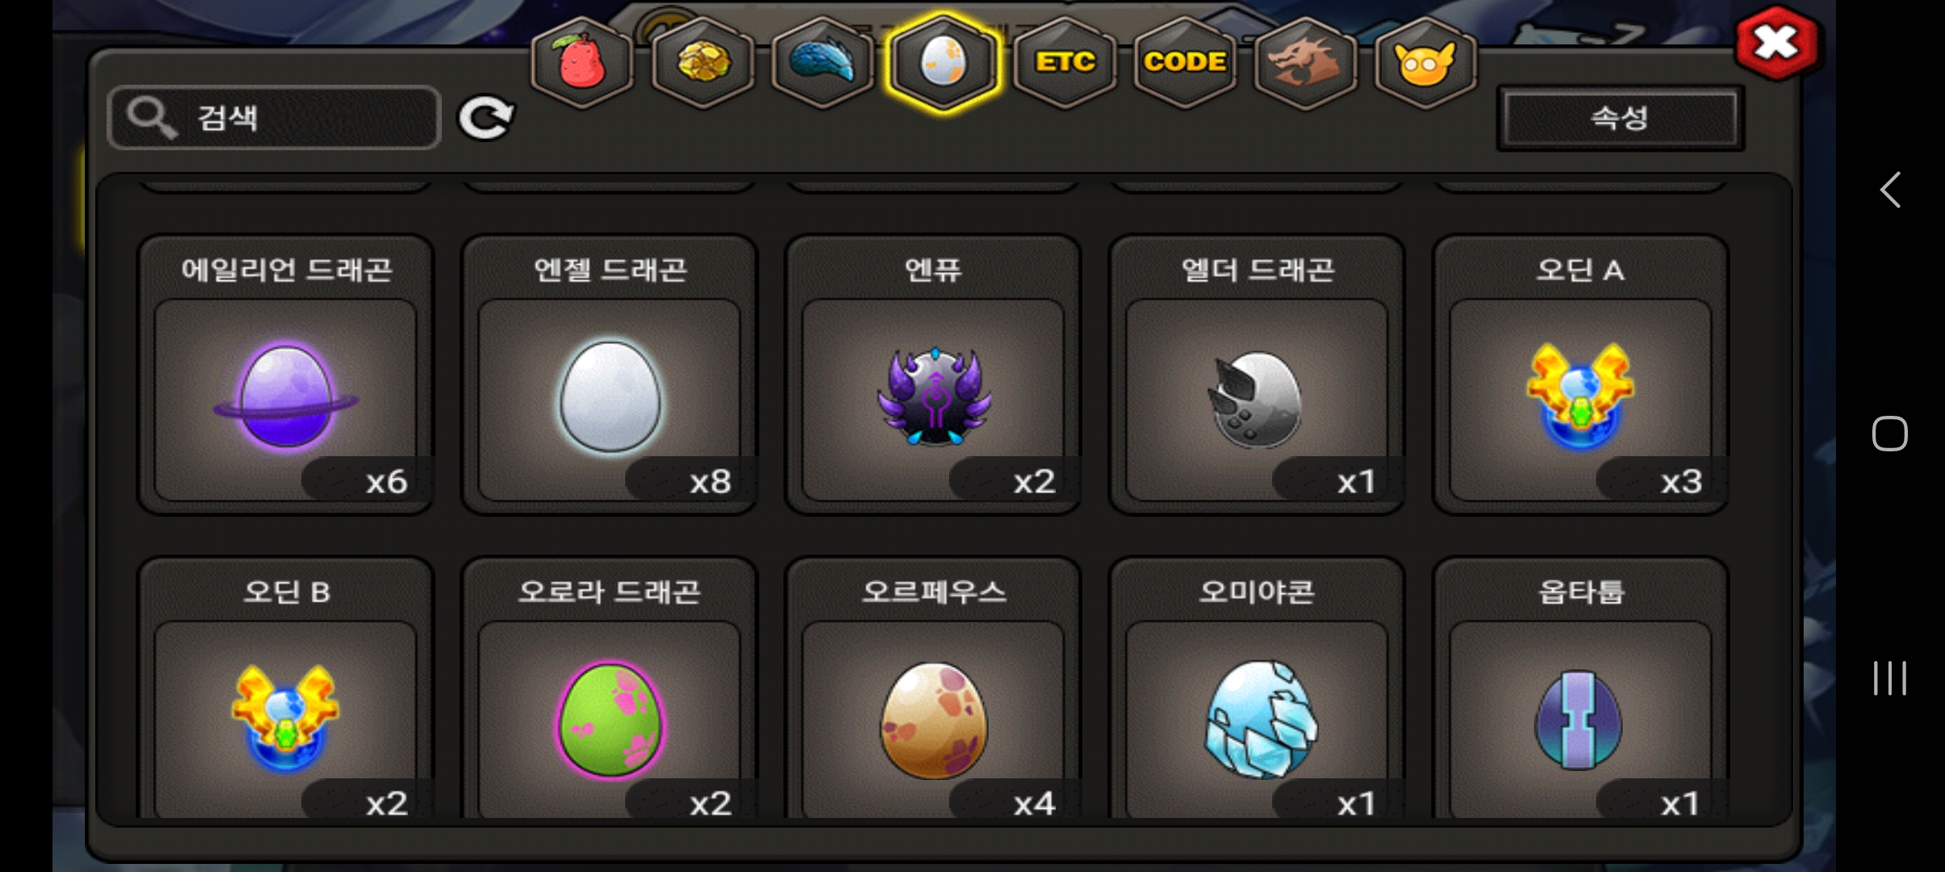
Task: Switch to the ETC tab
Action: click(1065, 62)
